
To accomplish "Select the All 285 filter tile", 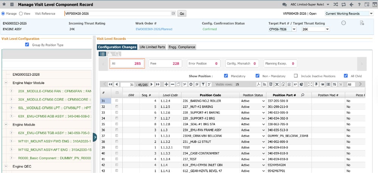I will (x=127, y=64).
